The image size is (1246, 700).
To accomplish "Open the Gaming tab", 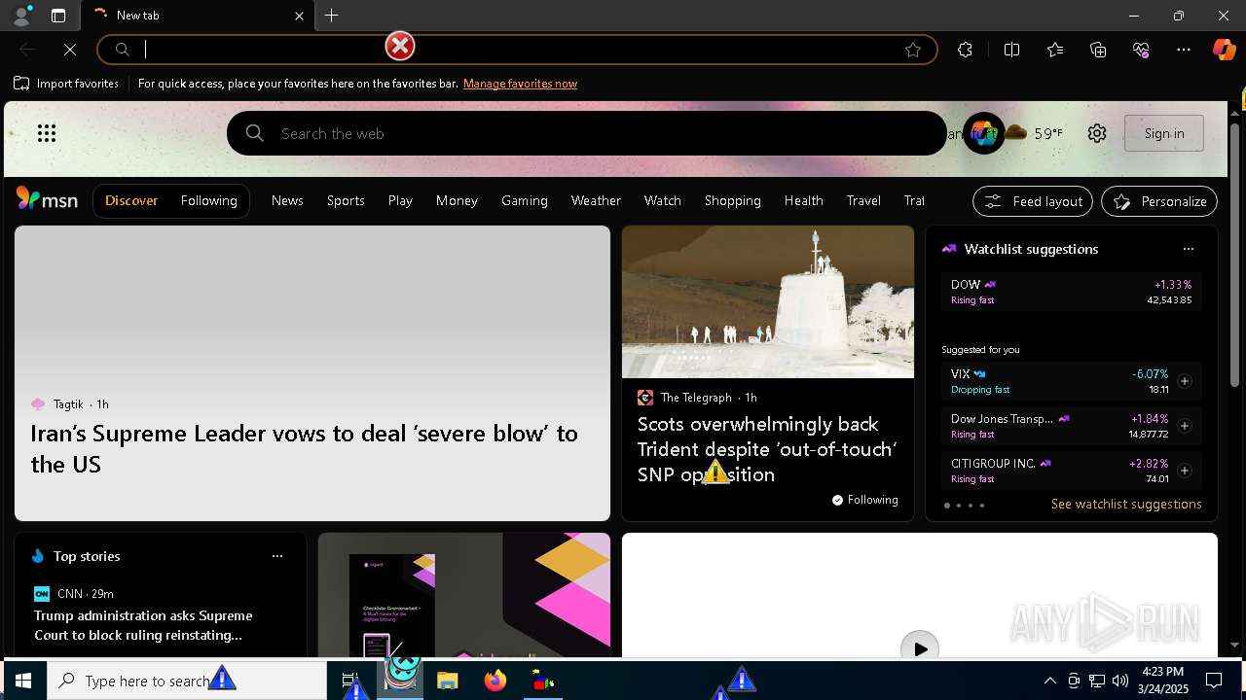I will tap(525, 200).
